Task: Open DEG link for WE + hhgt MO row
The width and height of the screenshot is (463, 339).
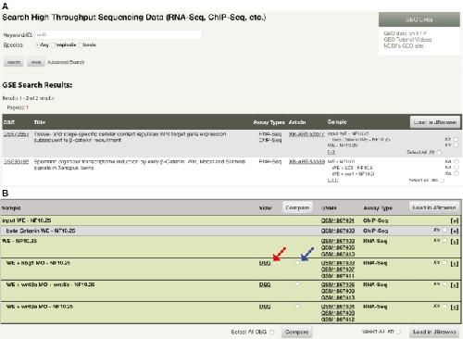Action: click(x=265, y=263)
